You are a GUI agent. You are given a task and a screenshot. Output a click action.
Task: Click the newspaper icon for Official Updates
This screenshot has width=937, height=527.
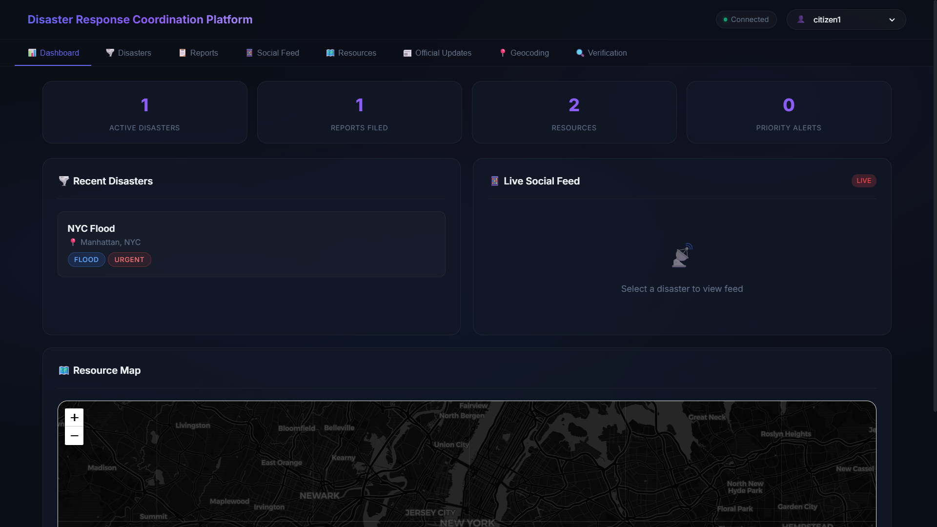(x=407, y=53)
